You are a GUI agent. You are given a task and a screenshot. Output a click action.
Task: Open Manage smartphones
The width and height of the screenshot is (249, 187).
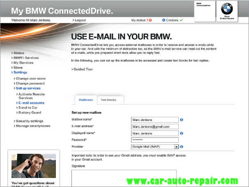[32, 126]
